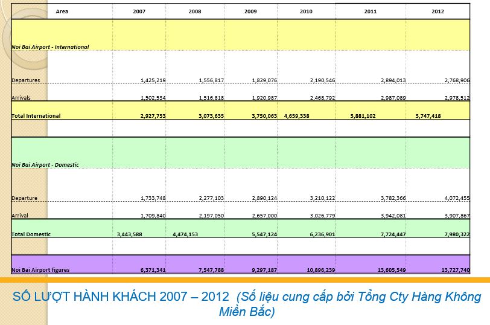The width and height of the screenshot is (490, 325).
Task: Click the departures value 1,425,219
Action: 153,80
